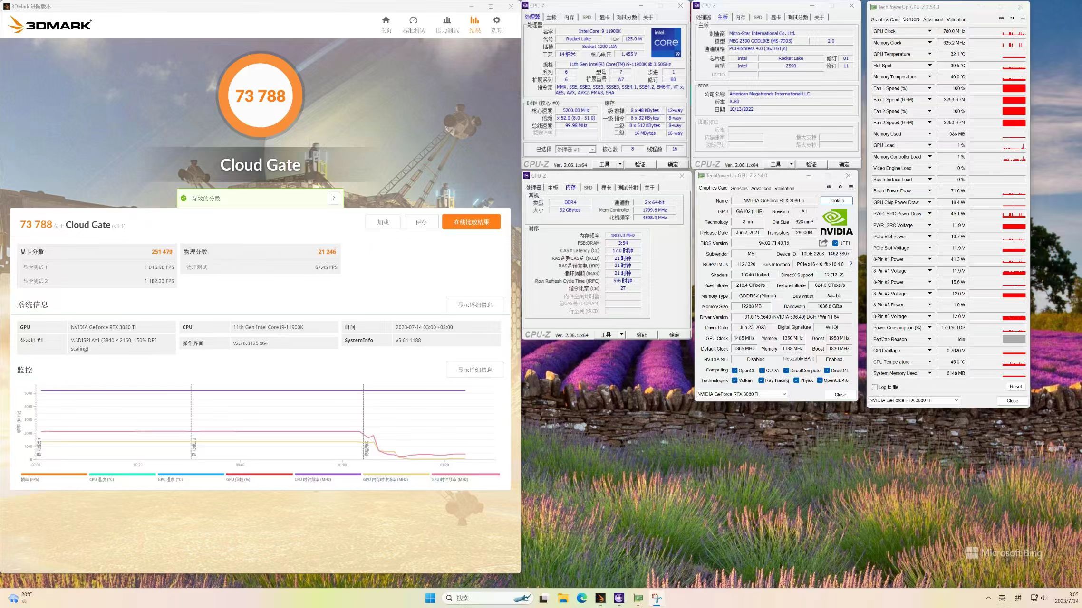Toggle Vulkan checkbox
The image size is (1082, 608).
(734, 380)
